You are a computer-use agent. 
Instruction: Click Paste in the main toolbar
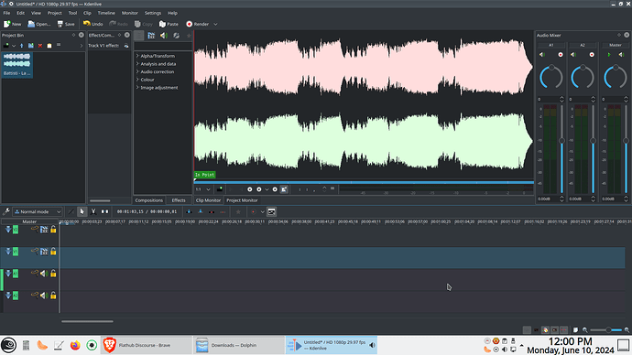click(169, 24)
